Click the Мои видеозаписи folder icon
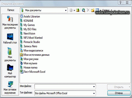Viewport: 132px width, 98px height. [x=22, y=50]
